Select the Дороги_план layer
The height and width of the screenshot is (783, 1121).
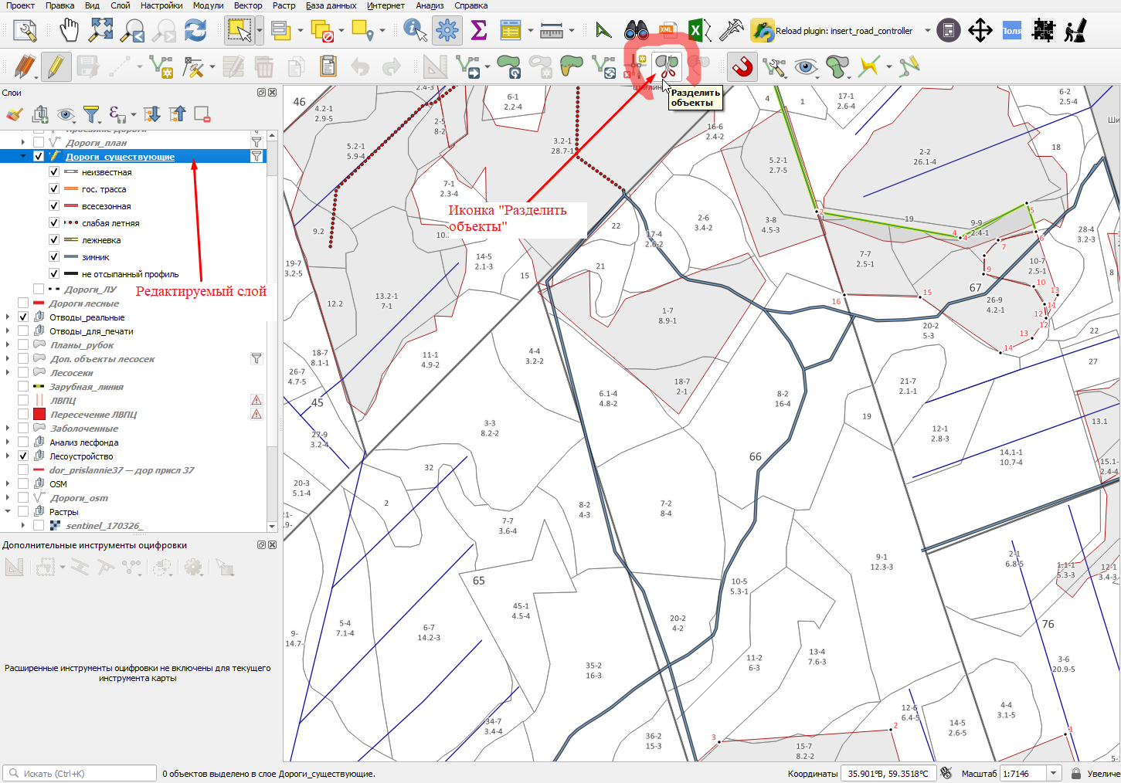[x=96, y=142]
